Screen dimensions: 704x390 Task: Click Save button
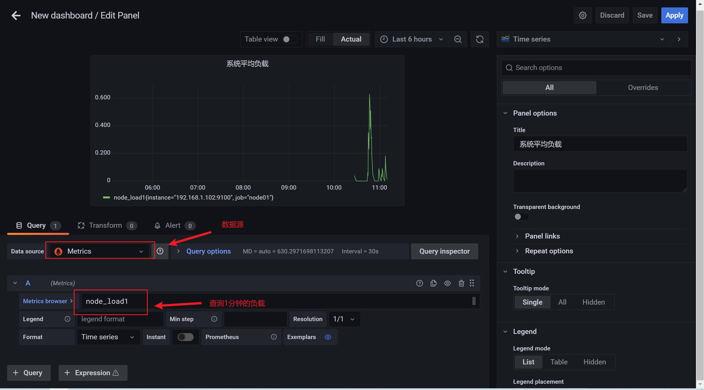point(645,15)
